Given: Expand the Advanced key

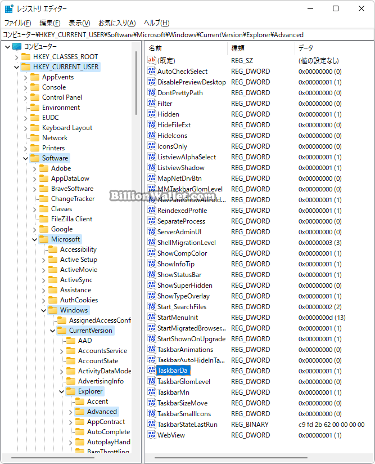Looking at the screenshot, I should (71, 412).
